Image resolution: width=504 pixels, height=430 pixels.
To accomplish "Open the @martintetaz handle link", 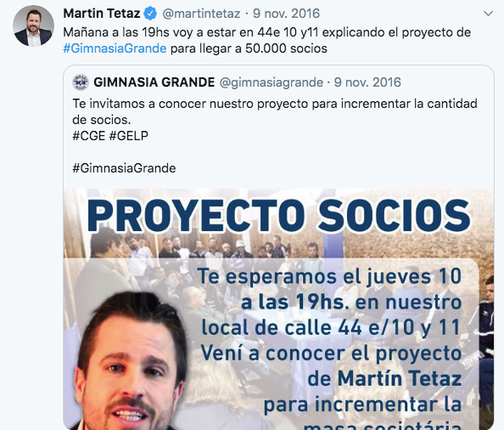I will (201, 14).
